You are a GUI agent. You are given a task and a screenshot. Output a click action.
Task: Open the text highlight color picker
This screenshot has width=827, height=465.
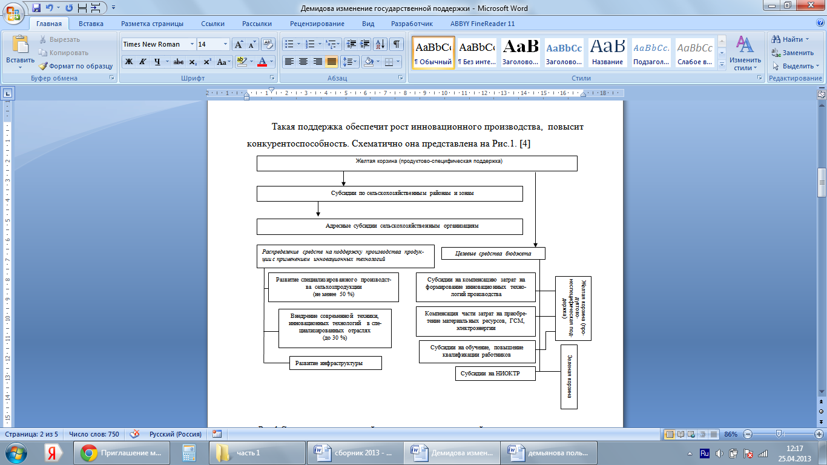click(244, 62)
